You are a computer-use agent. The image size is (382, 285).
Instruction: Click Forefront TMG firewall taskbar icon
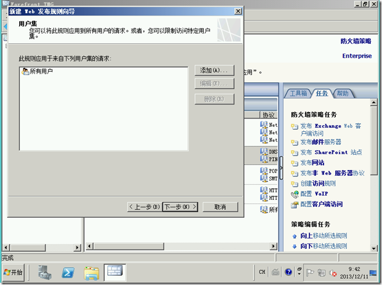pyautogui.click(x=114, y=272)
